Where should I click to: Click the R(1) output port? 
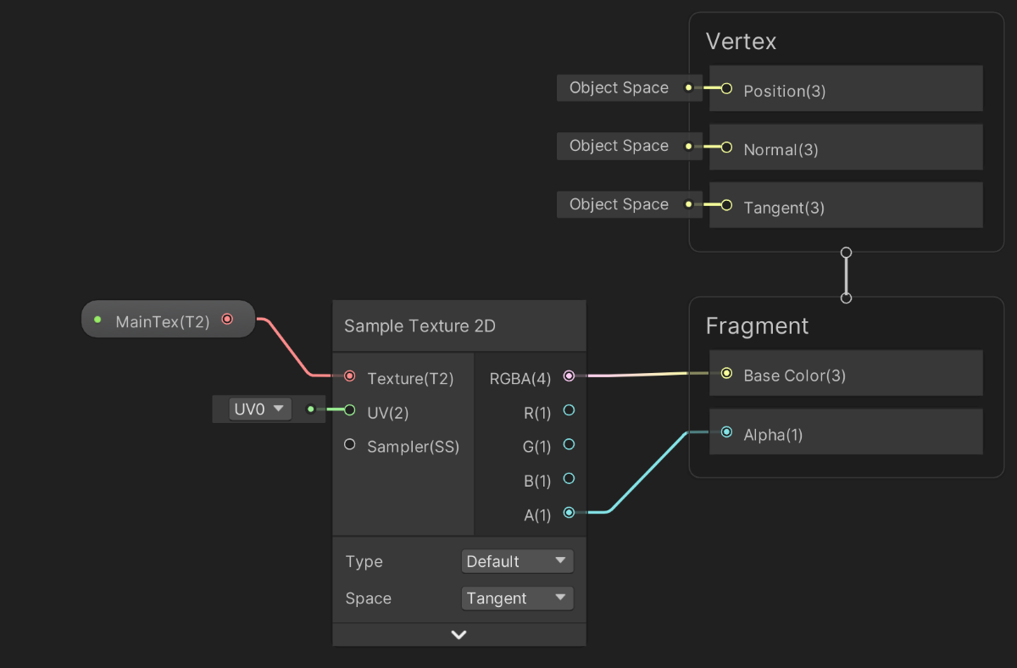click(569, 411)
